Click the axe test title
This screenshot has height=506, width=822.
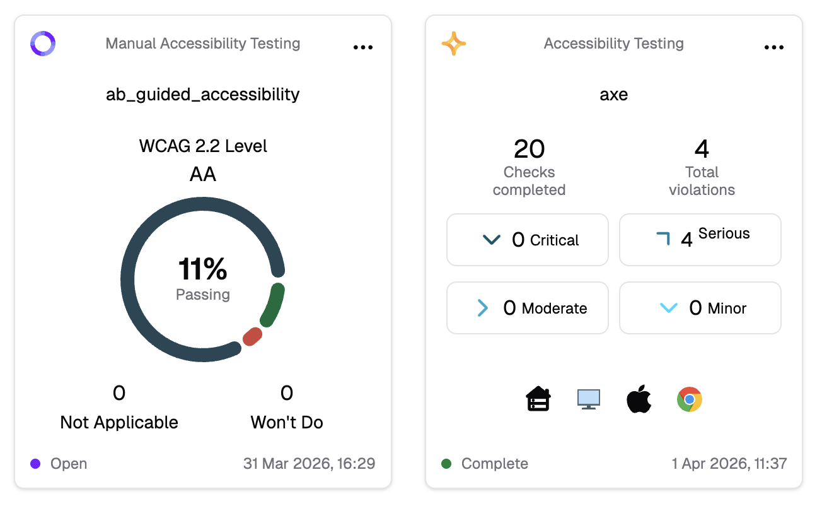pos(614,95)
